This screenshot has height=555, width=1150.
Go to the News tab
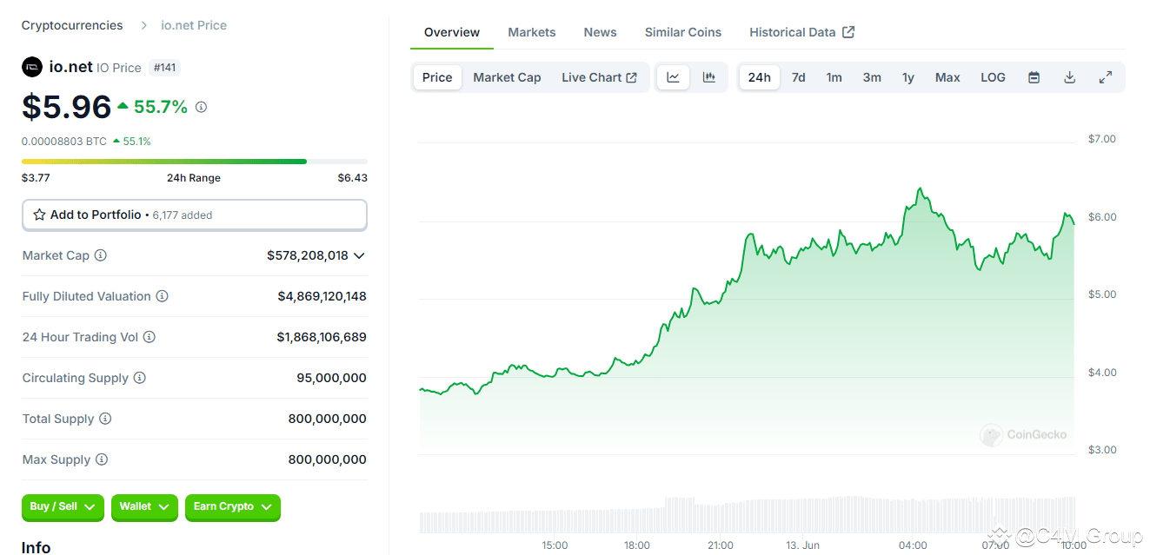click(x=601, y=32)
